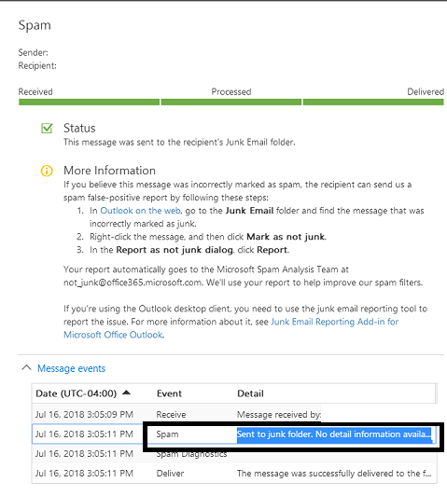
Task: Click 'Message received by:' detail cell
Action: [x=279, y=414]
